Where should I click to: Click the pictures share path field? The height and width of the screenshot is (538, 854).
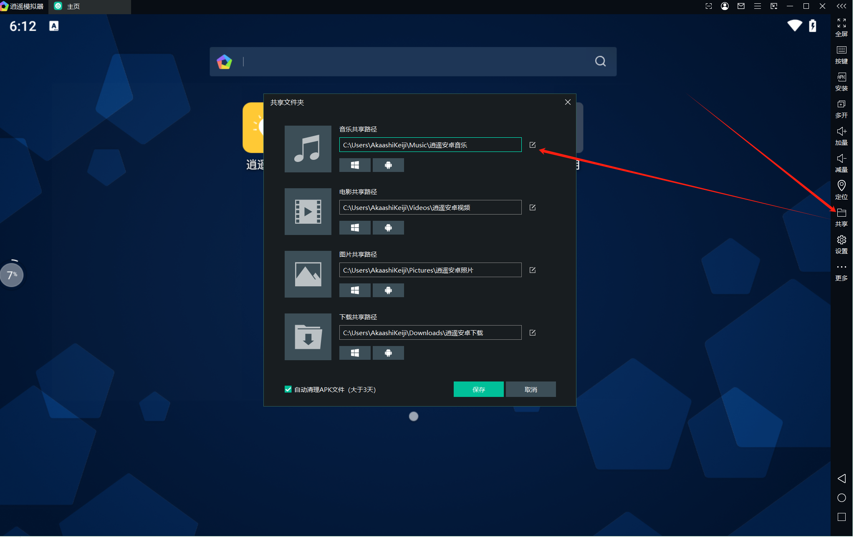(x=430, y=270)
